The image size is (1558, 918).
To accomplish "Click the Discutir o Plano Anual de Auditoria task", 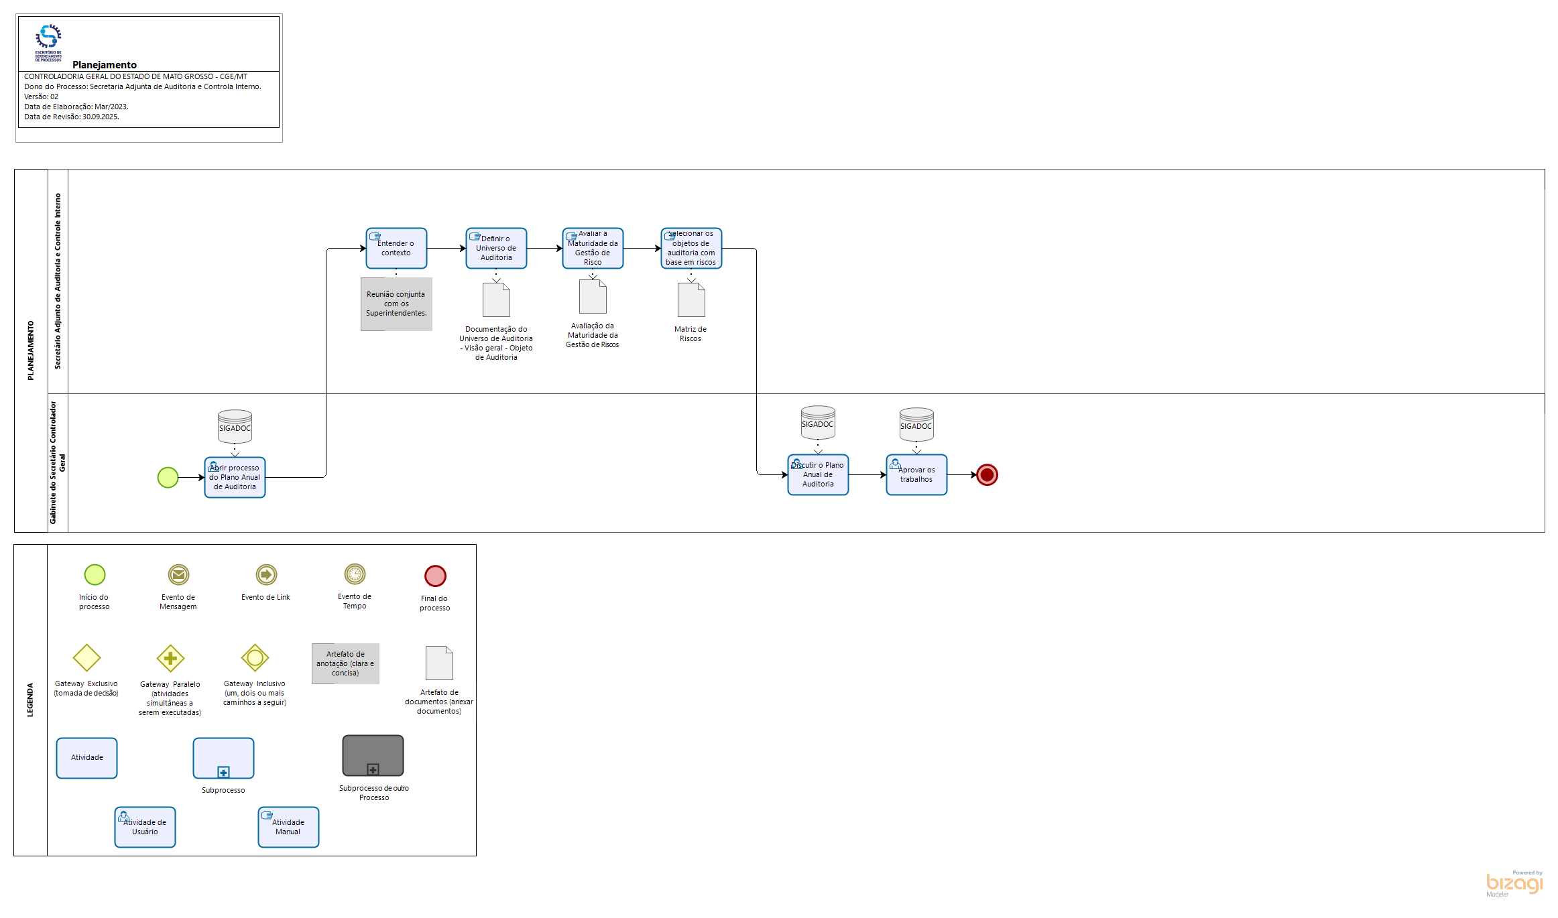I will click(818, 474).
